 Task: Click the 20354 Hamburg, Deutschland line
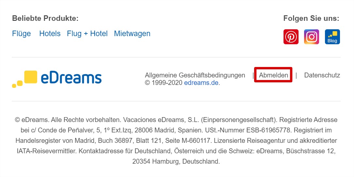176,161
